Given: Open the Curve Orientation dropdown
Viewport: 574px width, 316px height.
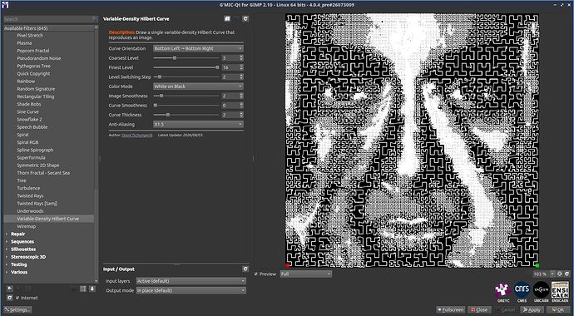Looking at the screenshot, I should click(198, 48).
